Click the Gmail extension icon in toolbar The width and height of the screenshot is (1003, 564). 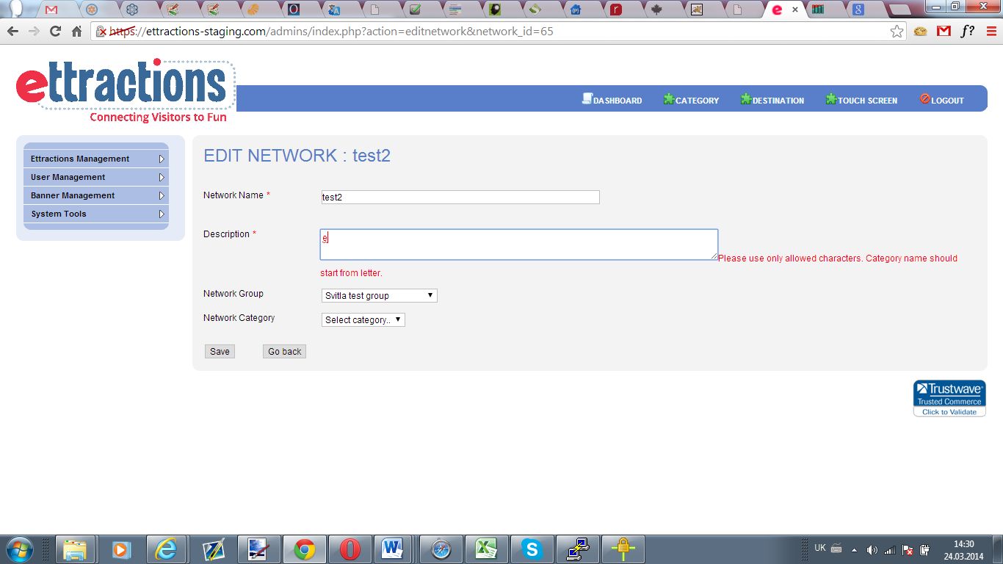click(944, 32)
